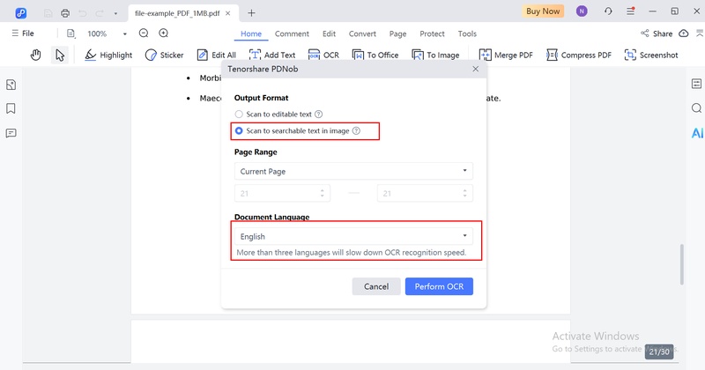
Task: Click the Sticker tool
Action: coord(164,55)
